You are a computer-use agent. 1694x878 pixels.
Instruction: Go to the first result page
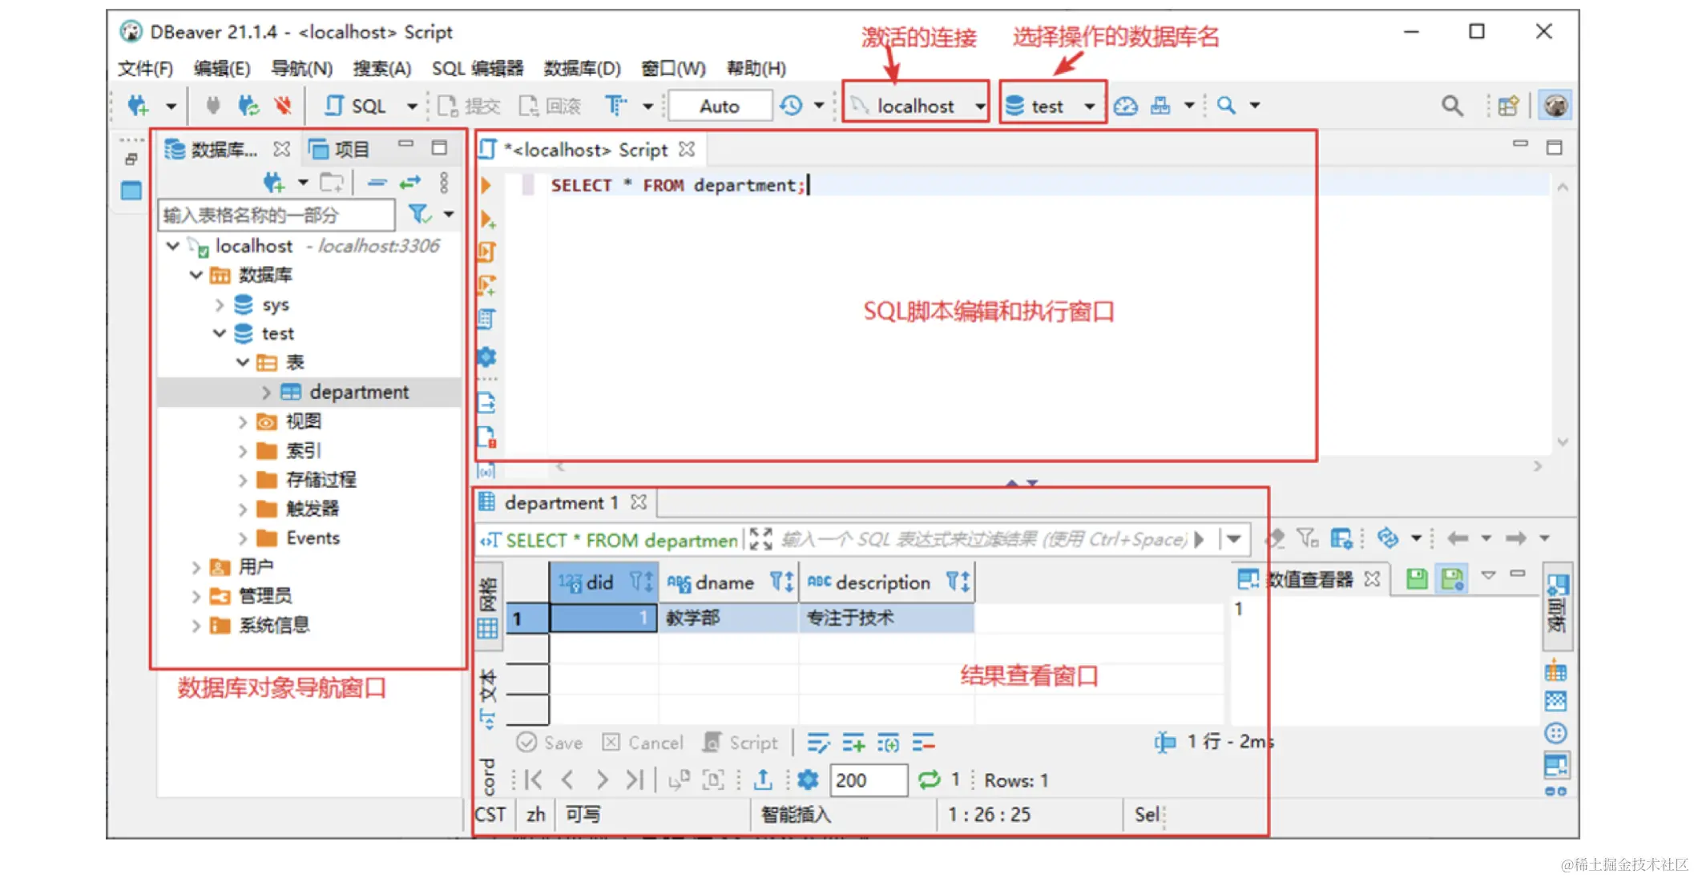point(534,779)
